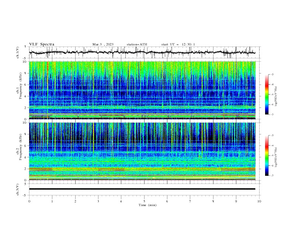
Task: Click the 'VLF Spectra' title text
Action: point(42,44)
